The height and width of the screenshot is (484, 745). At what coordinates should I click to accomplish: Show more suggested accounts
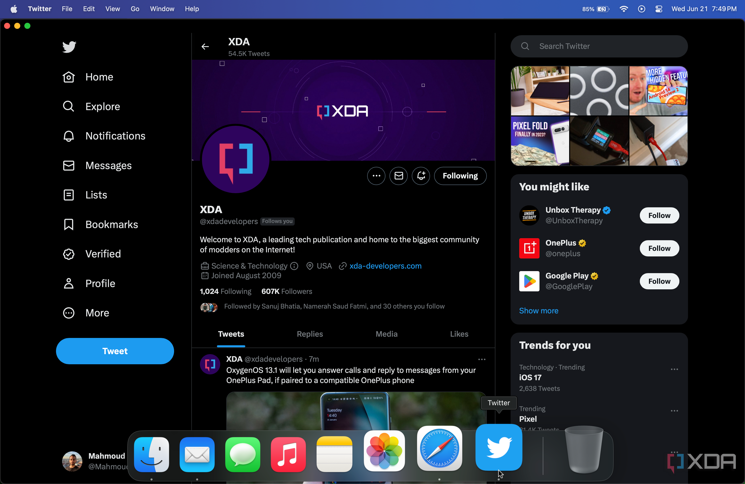point(539,310)
